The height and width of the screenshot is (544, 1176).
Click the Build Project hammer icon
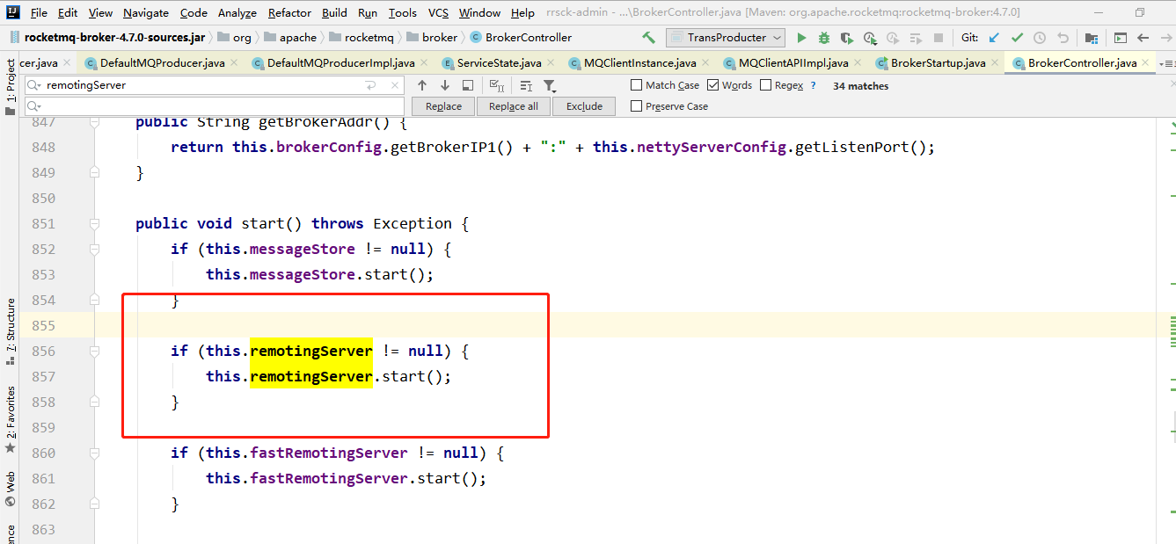[649, 38]
